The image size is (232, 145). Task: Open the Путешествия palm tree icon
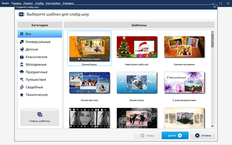coord(21,80)
